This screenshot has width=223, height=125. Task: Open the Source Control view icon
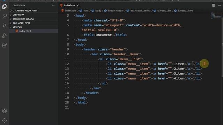pos(5,26)
